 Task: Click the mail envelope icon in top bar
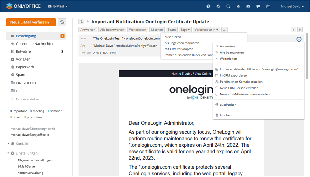point(248,6)
